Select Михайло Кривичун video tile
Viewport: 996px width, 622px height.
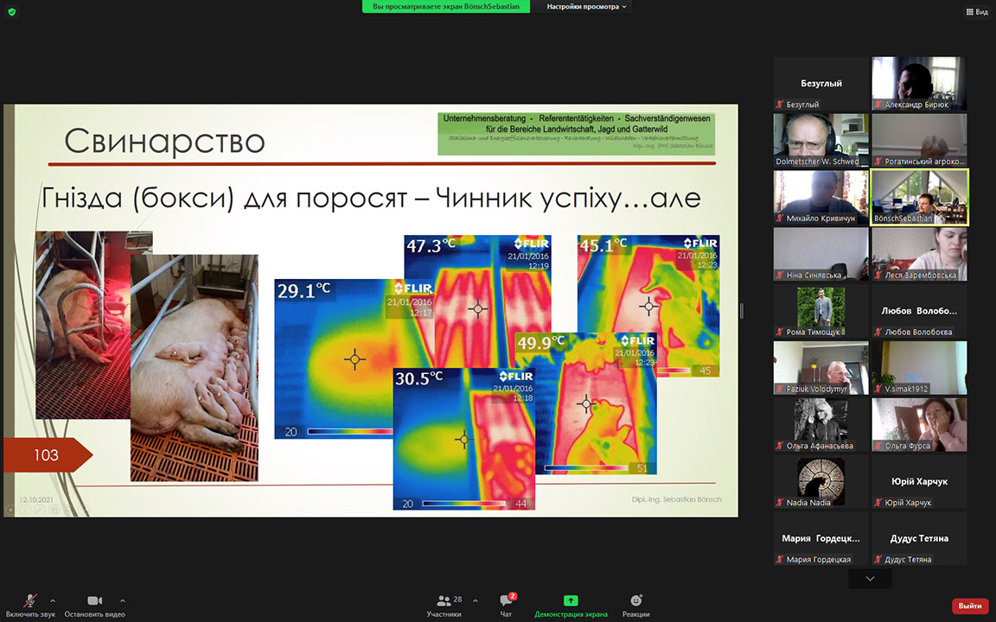point(820,197)
